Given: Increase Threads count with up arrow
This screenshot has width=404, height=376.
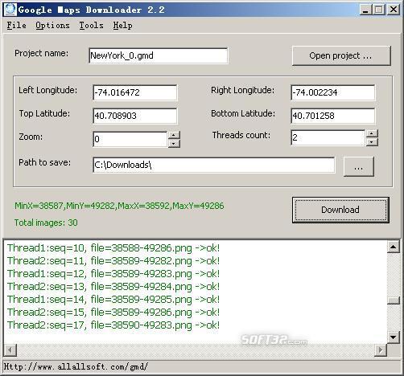Looking at the screenshot, I should [372, 133].
